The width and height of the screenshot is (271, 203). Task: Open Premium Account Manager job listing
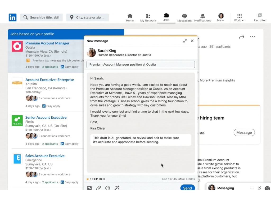(x=47, y=43)
